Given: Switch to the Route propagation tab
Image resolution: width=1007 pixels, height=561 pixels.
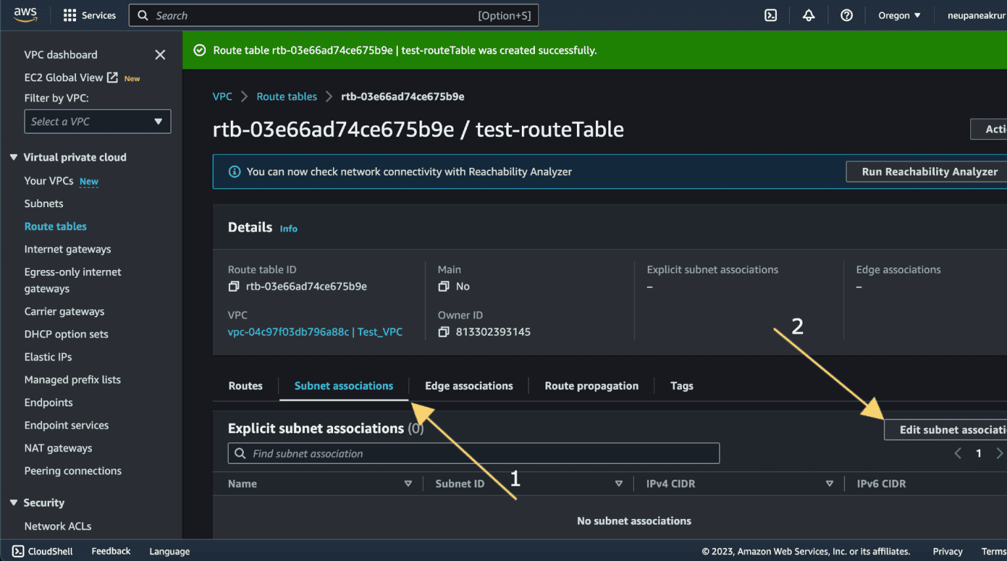Looking at the screenshot, I should click(591, 385).
